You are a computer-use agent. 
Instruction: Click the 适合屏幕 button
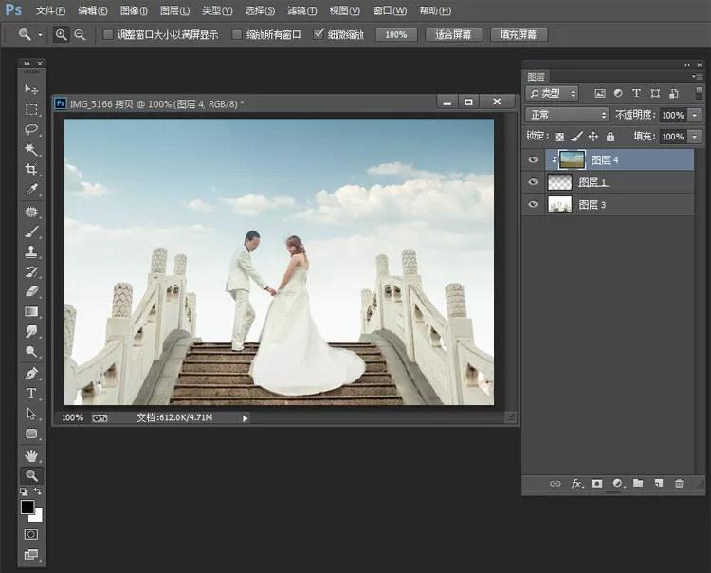pos(454,35)
